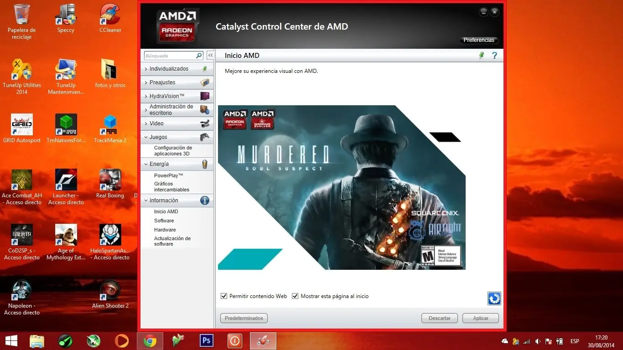Open the taskbar clock and date
This screenshot has height=350, width=623.
click(602, 341)
